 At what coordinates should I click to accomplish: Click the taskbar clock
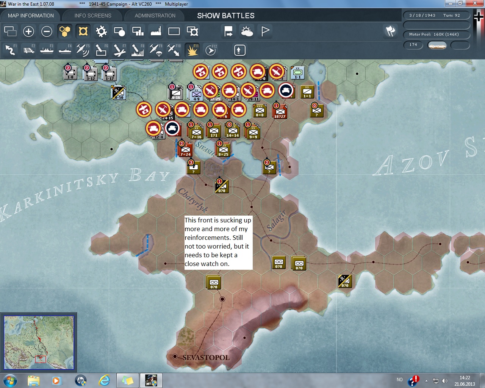pyautogui.click(x=465, y=381)
